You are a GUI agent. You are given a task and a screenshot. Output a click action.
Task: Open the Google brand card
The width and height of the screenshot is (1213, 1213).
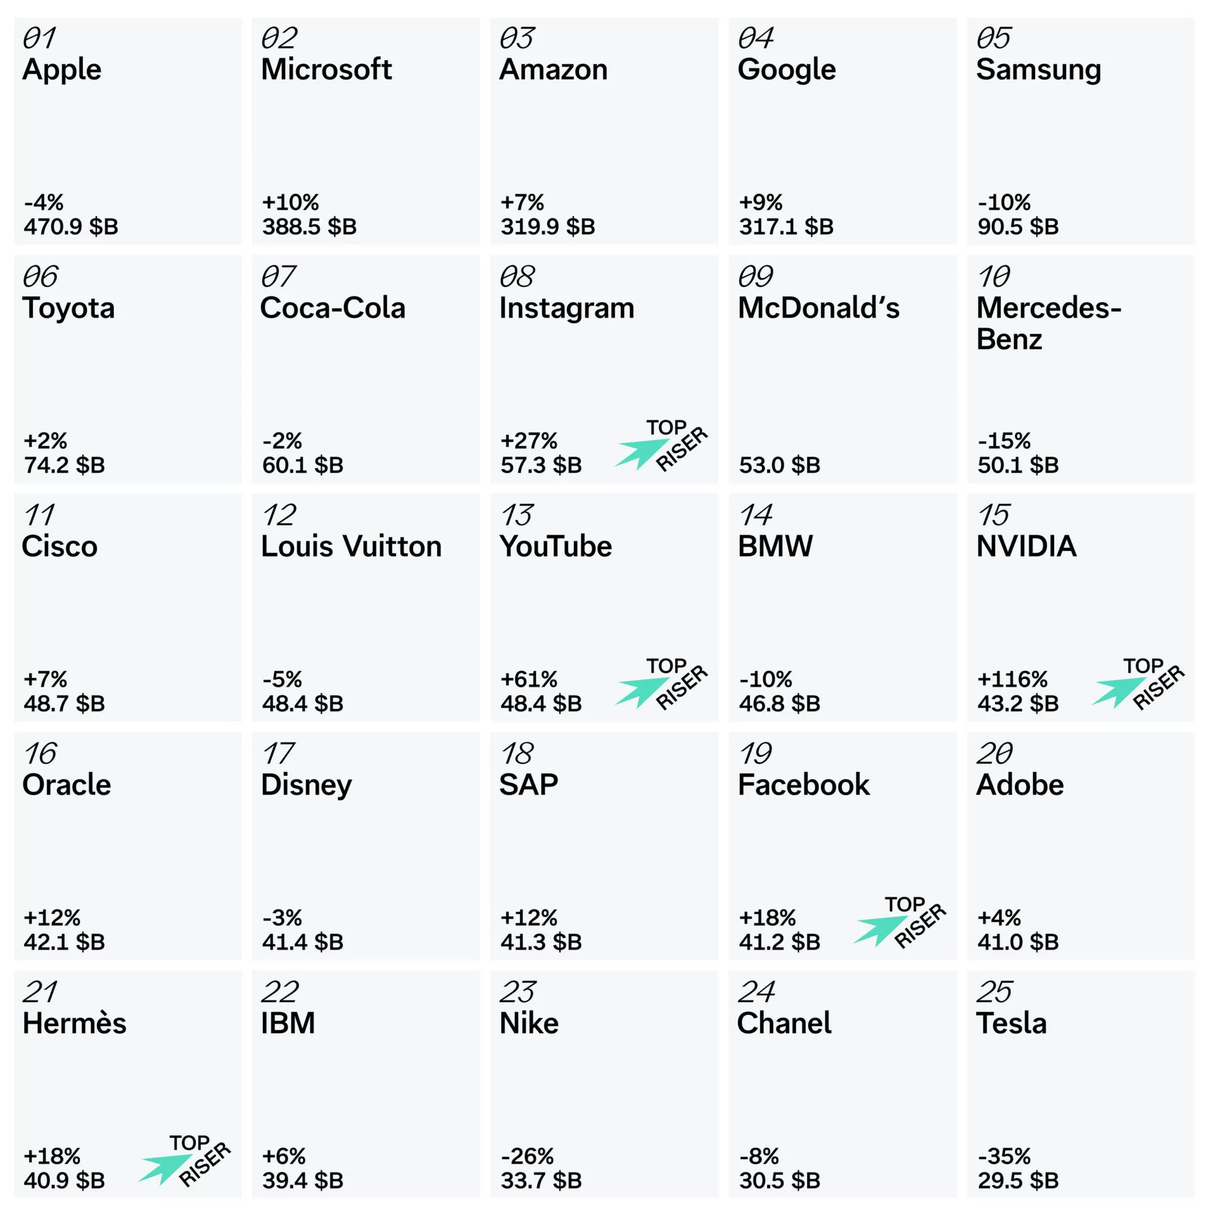click(843, 132)
